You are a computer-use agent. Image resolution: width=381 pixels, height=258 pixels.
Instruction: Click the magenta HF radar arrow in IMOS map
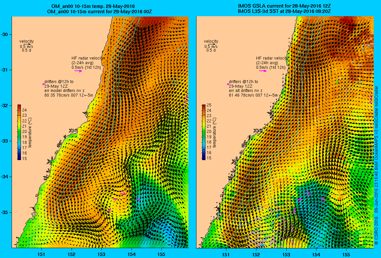click(263, 71)
